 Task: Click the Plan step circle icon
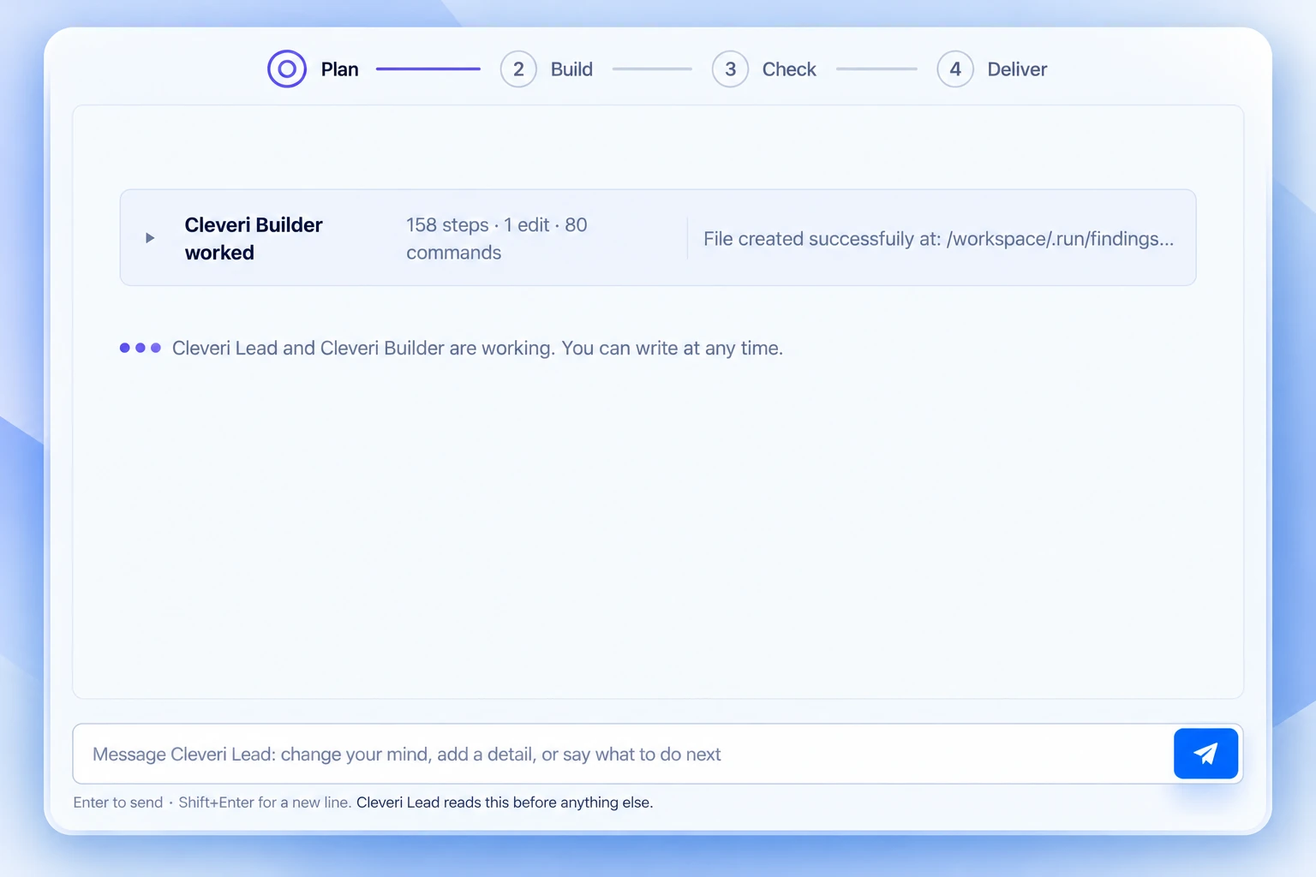click(287, 69)
